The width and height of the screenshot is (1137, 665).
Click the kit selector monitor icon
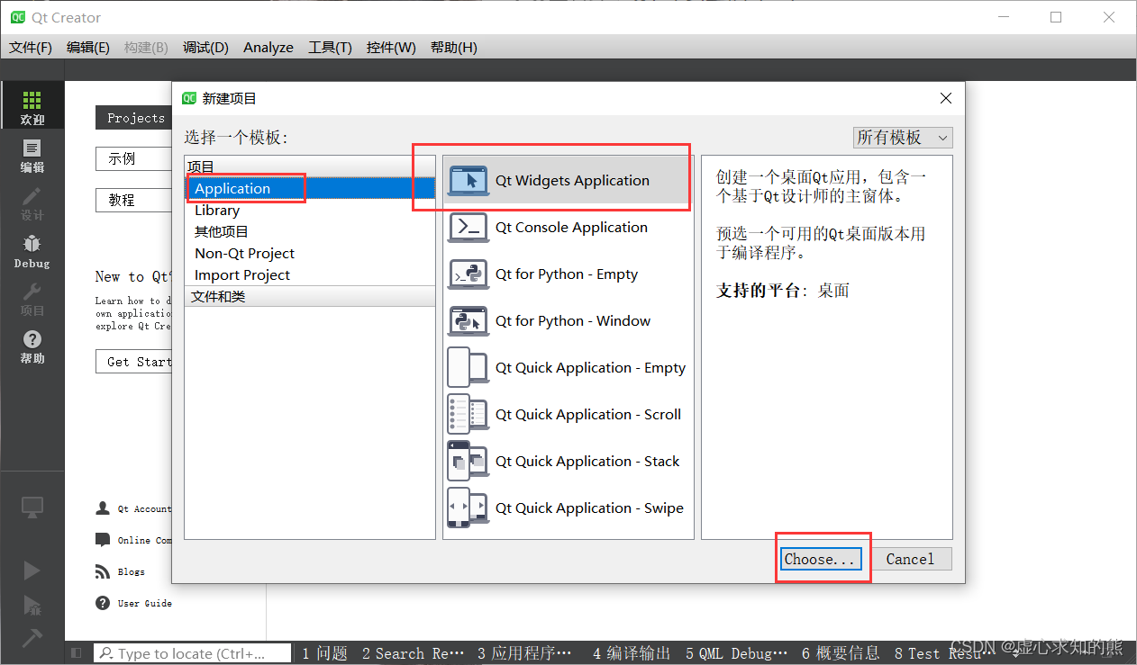(32, 507)
